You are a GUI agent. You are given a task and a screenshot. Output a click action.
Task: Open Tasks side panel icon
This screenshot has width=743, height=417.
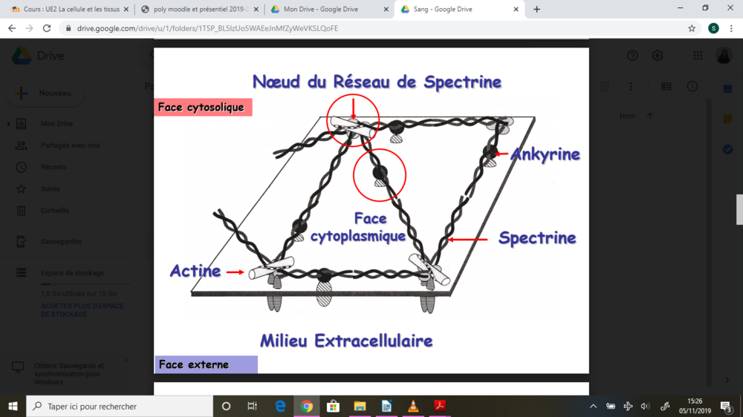728,150
